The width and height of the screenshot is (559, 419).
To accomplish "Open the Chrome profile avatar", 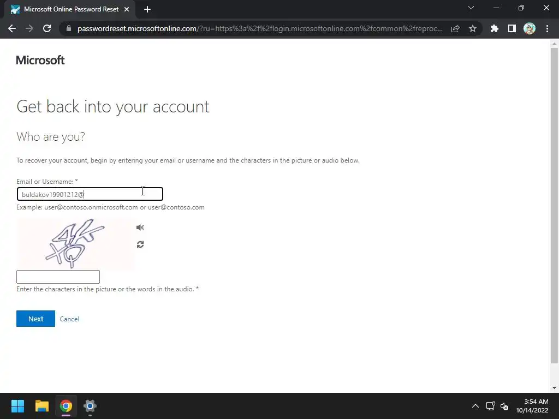I will point(530,28).
